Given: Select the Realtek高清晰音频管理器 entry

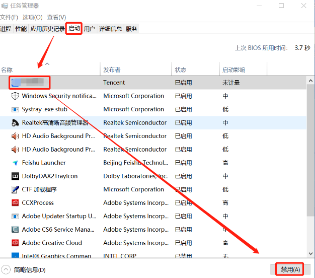Looking at the screenshot, I should (x=55, y=122).
